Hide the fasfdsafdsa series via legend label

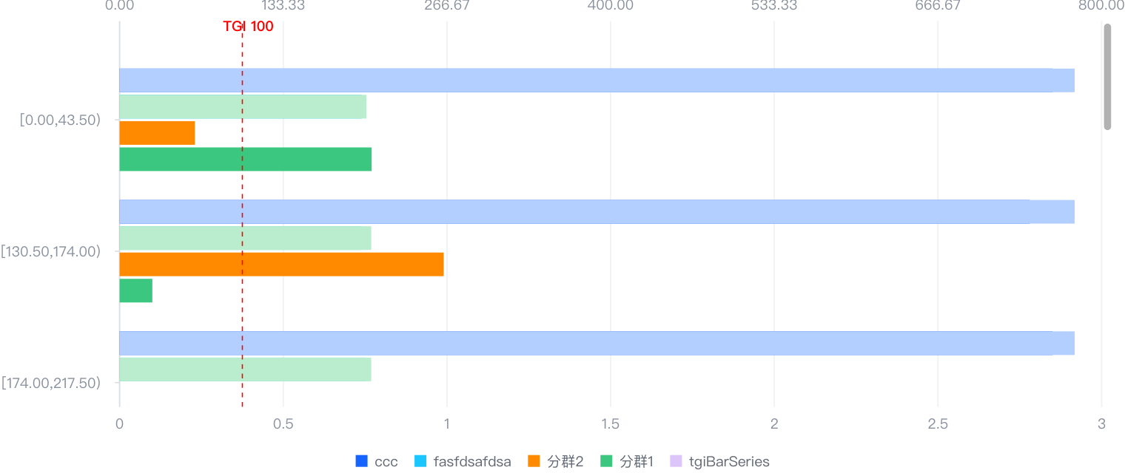(x=472, y=462)
